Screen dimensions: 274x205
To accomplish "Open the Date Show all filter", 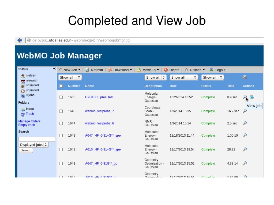I will [x=184, y=78].
